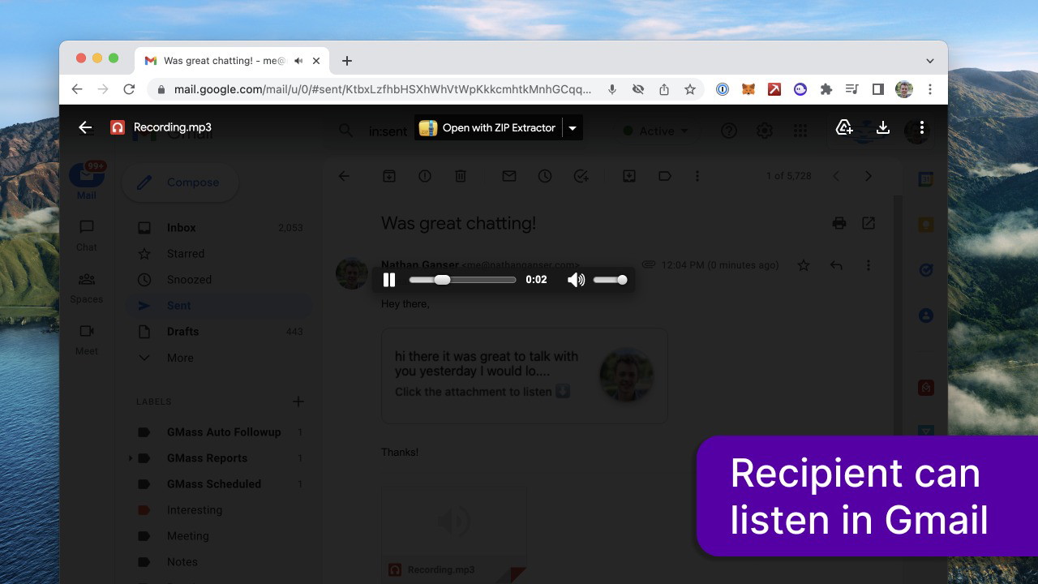Image resolution: width=1038 pixels, height=584 pixels.
Task: Adjust the audio volume slider
Action: 610,280
